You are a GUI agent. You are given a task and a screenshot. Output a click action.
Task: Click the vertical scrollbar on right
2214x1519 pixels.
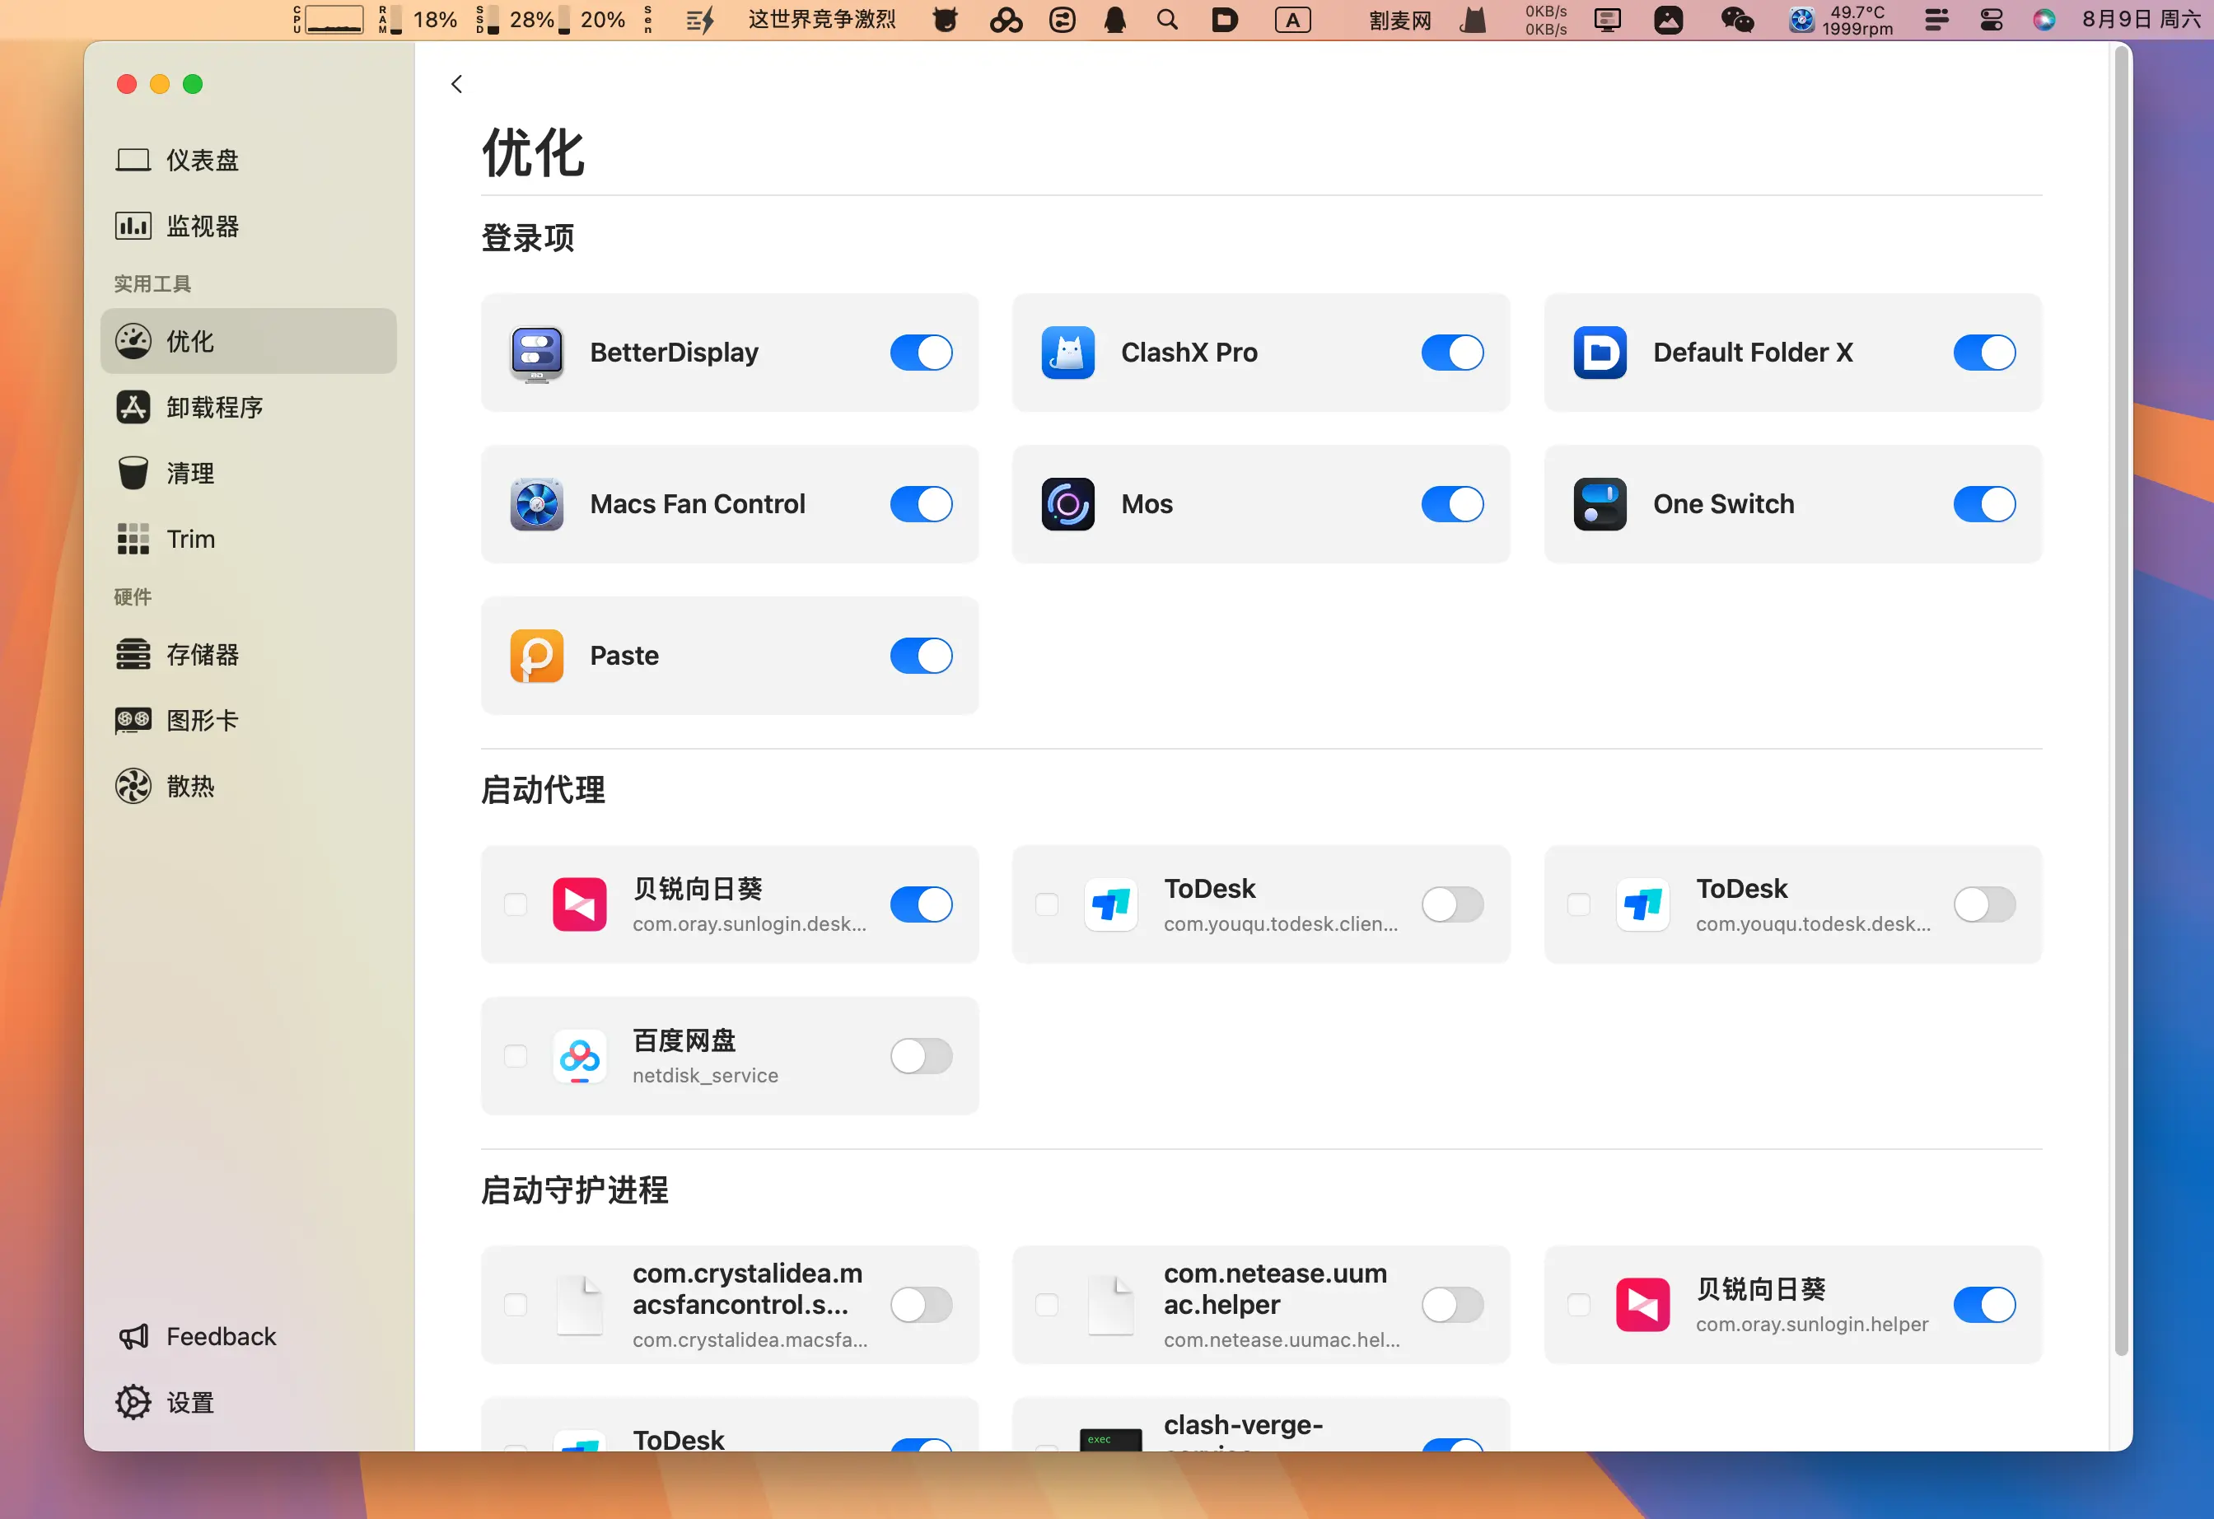click(2121, 700)
